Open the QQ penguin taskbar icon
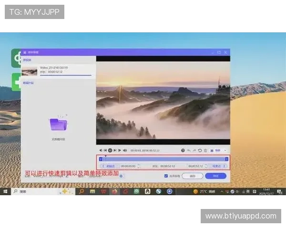 (147, 191)
